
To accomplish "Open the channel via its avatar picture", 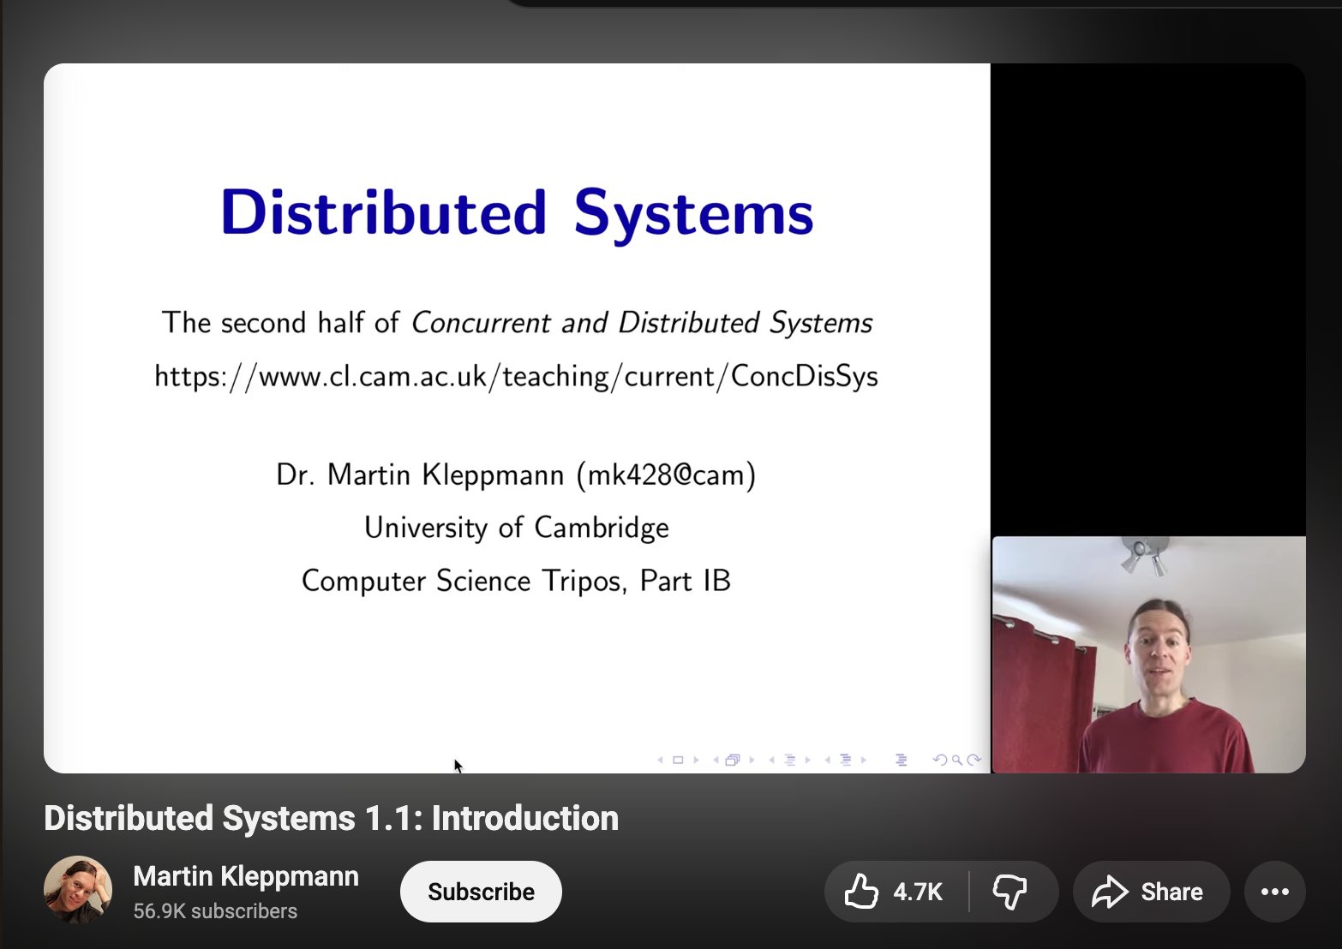I will [78, 890].
